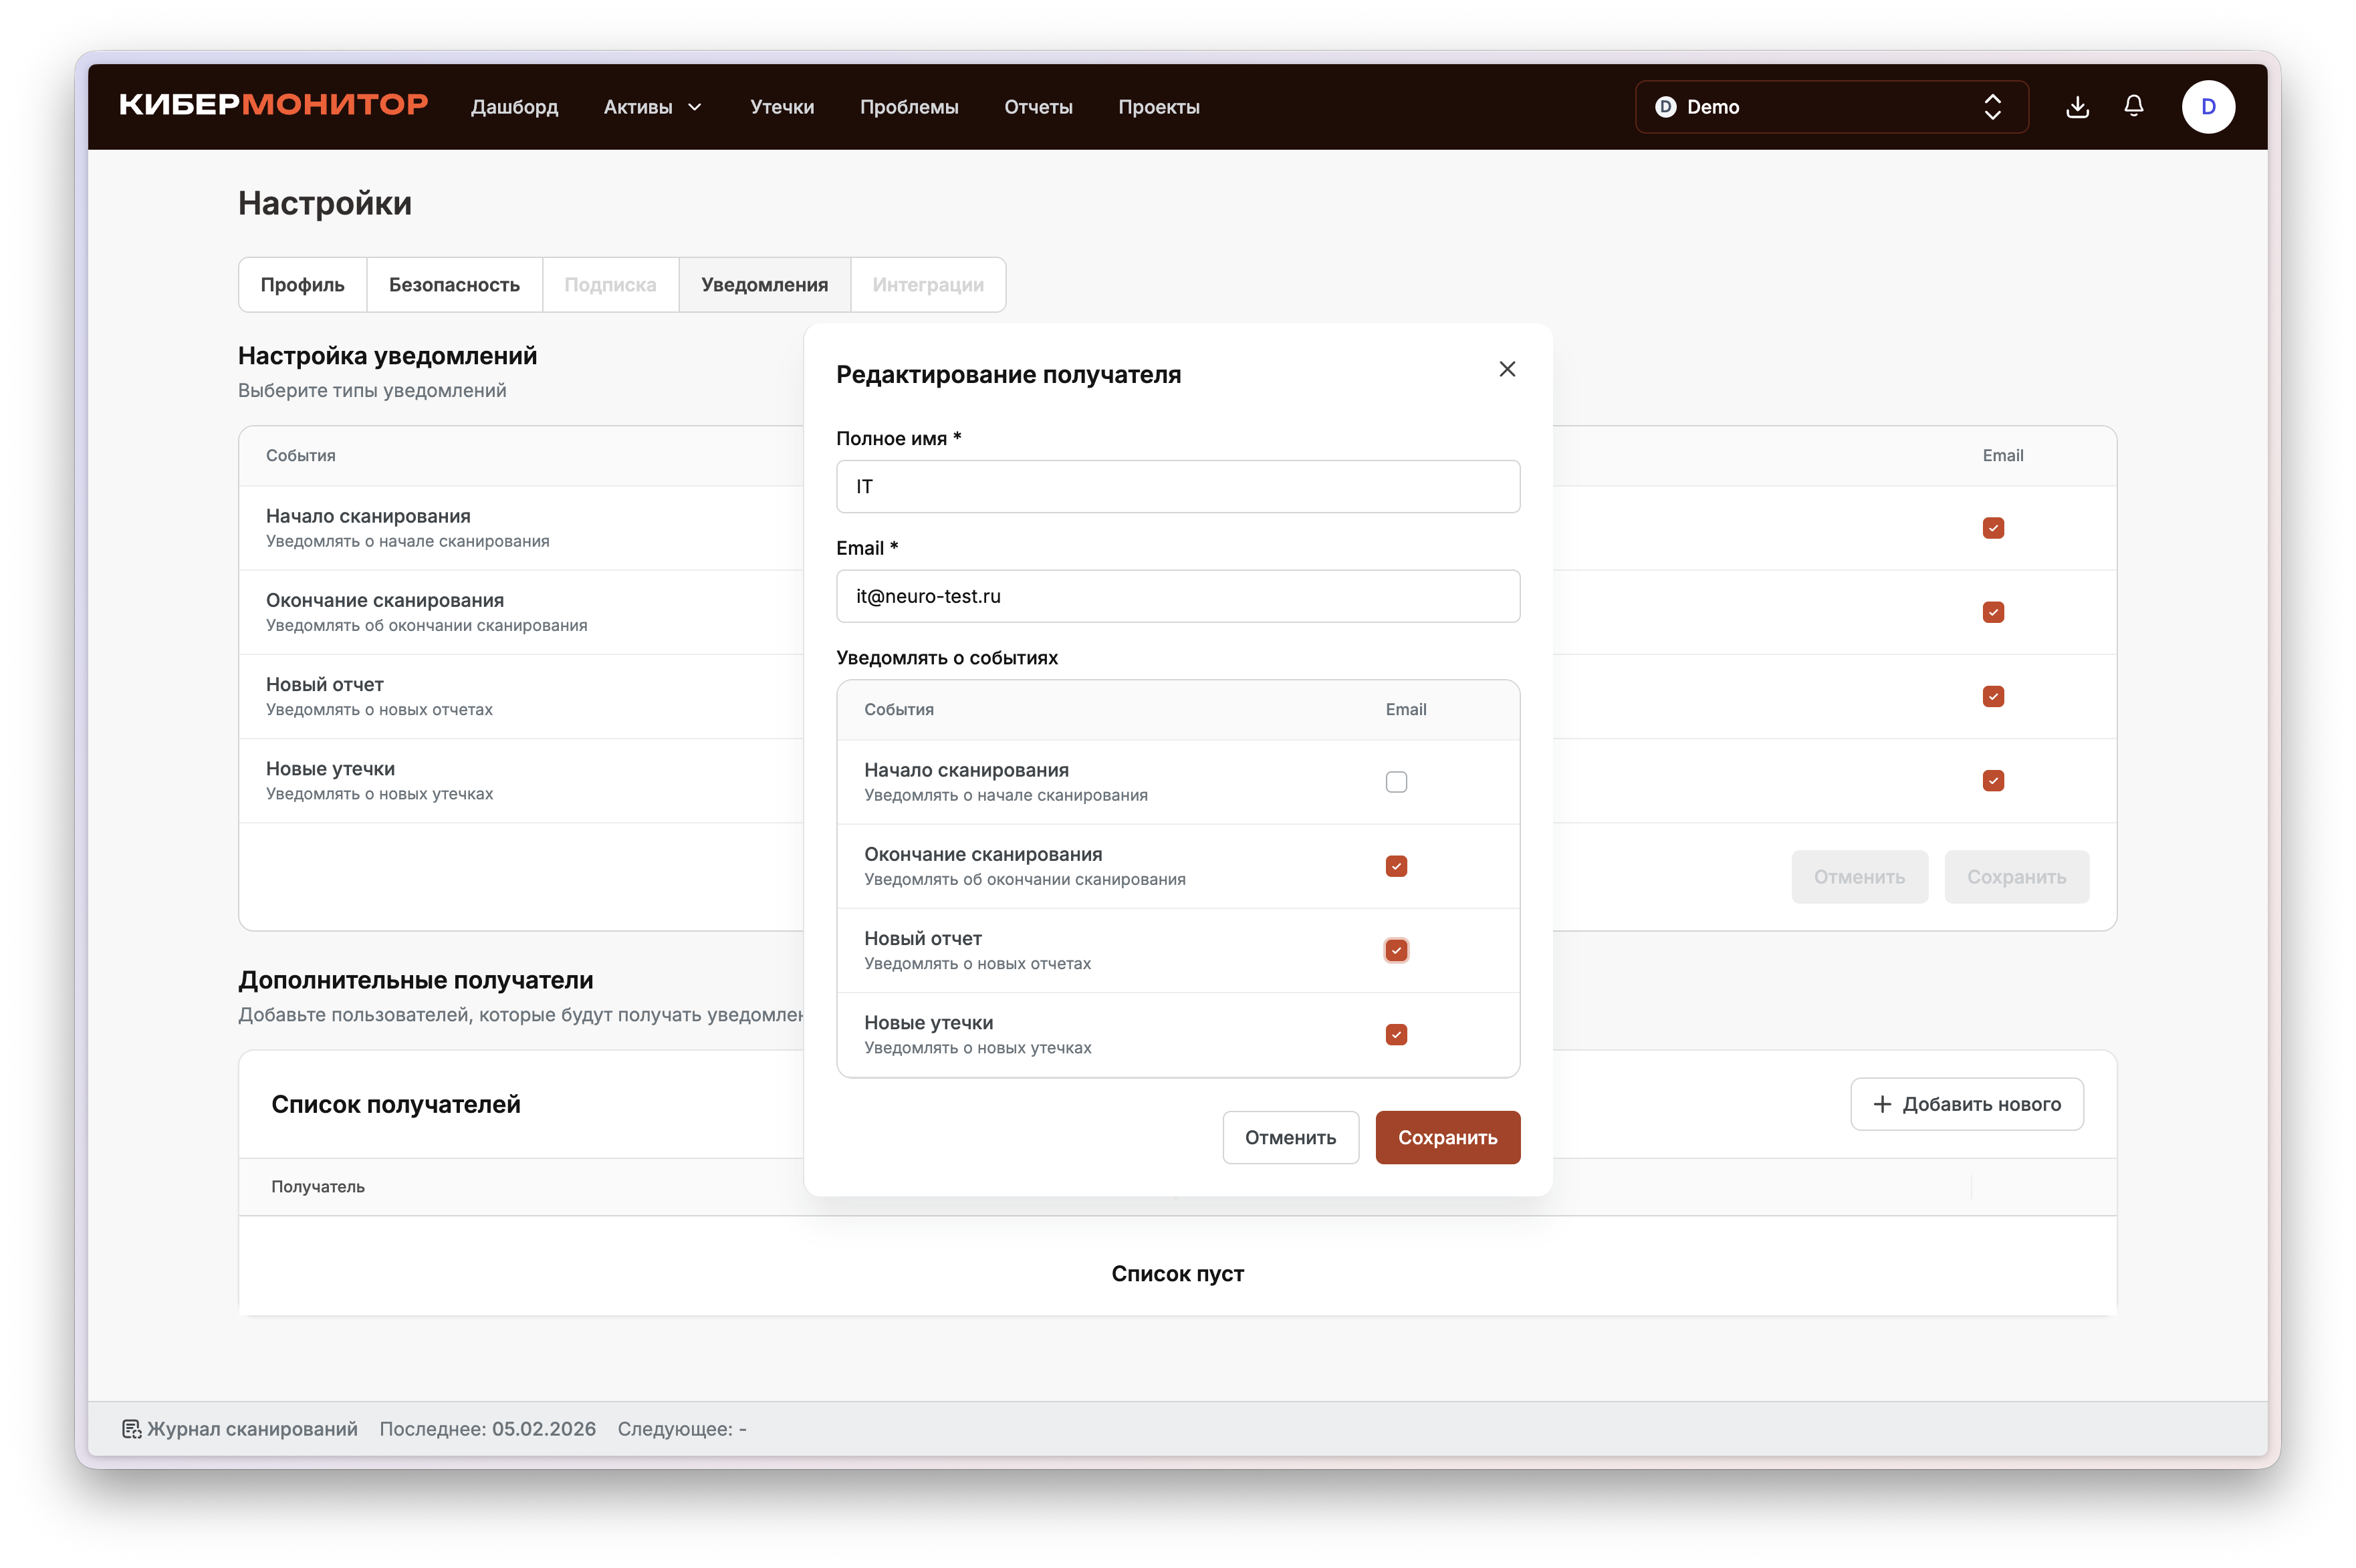Switch to the Безопасность tab
This screenshot has height=1568, width=2356.
454,285
